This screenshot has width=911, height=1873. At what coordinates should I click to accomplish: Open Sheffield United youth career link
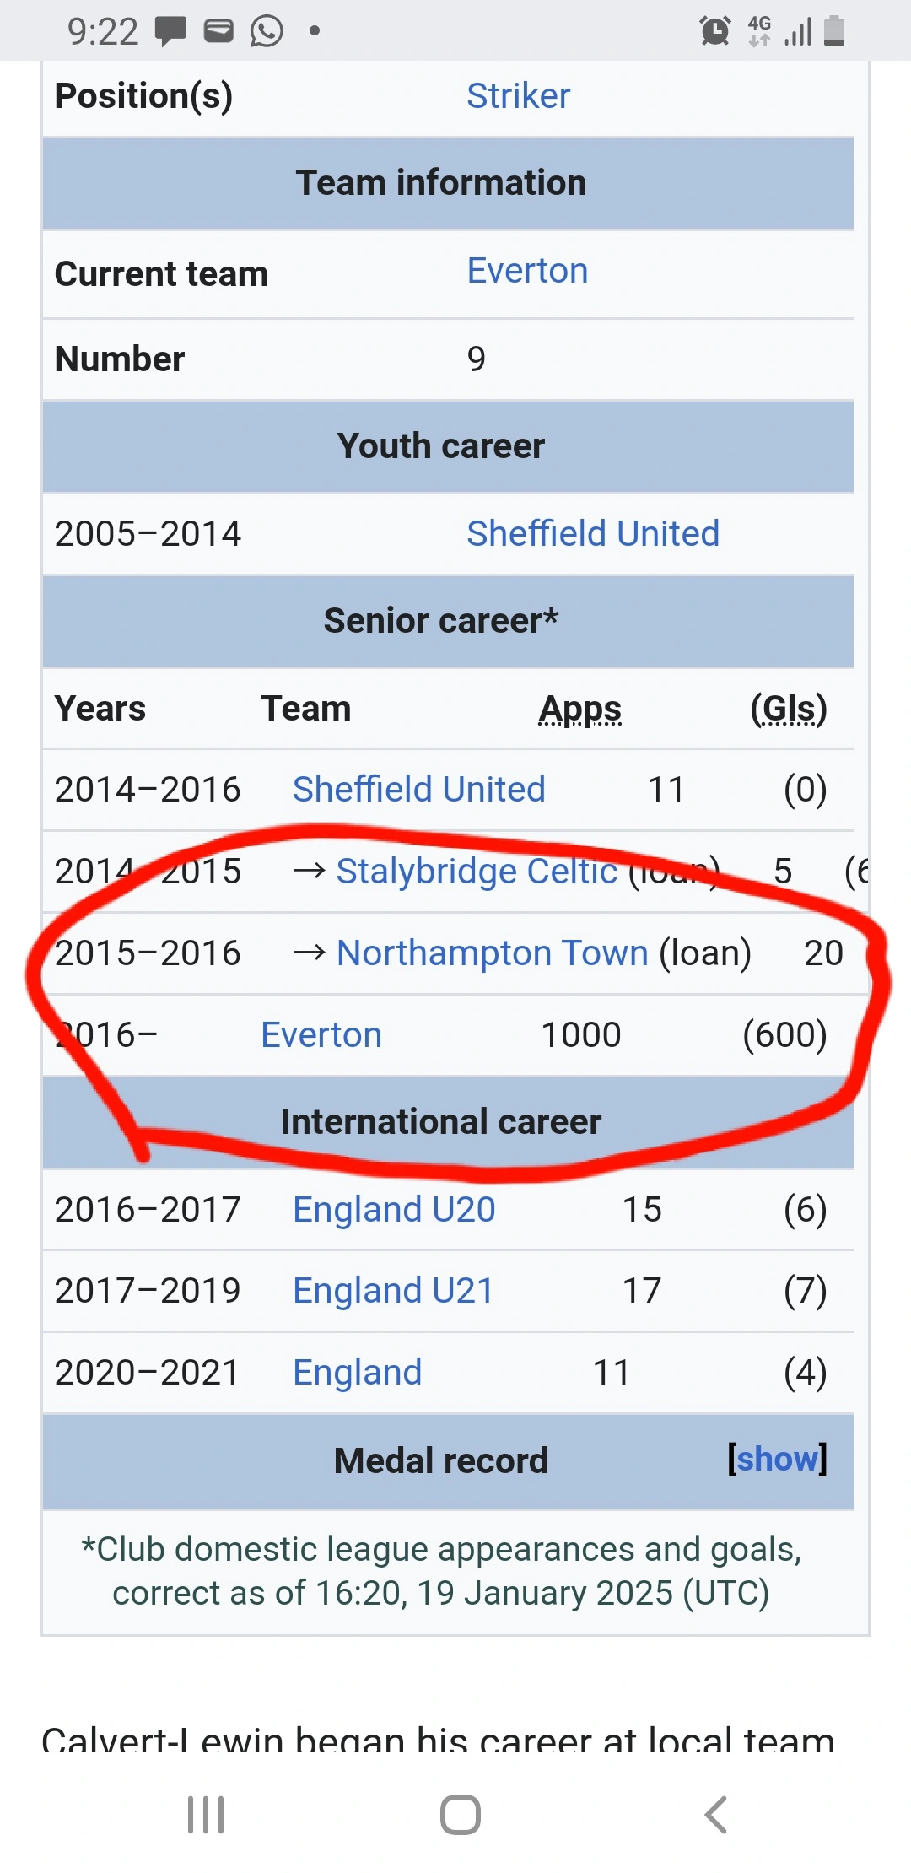click(593, 533)
